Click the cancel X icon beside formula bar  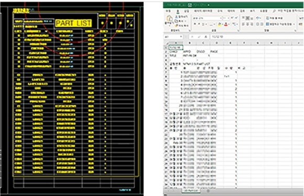[192, 37]
